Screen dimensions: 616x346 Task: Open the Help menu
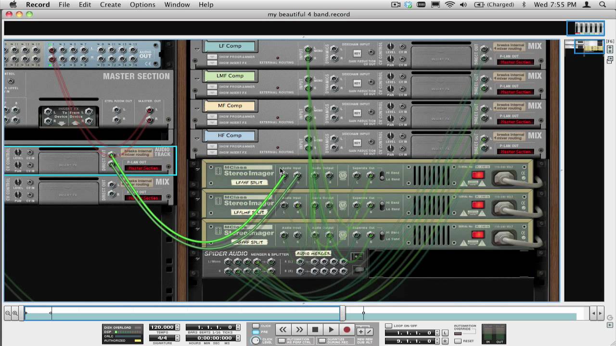pyautogui.click(x=206, y=5)
